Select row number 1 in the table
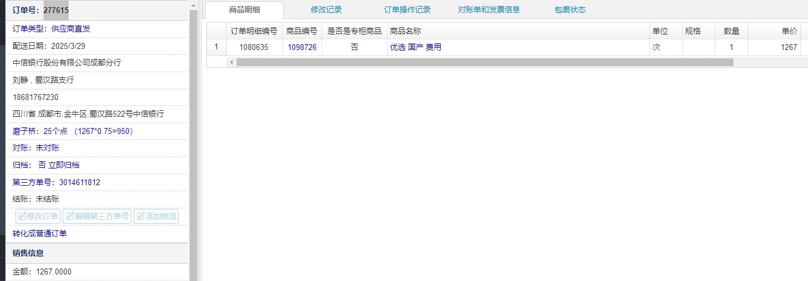 click(216, 48)
